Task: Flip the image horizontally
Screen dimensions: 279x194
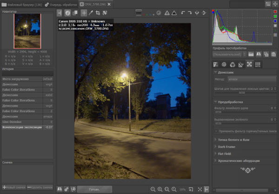Action: tap(197, 13)
